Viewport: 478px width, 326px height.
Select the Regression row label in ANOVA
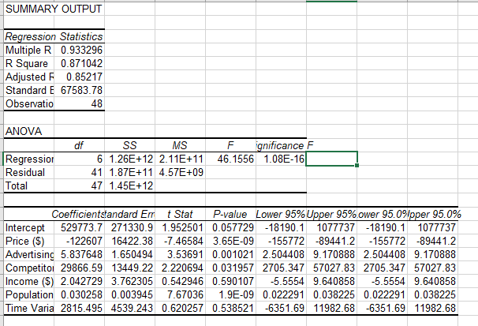pyautogui.click(x=29, y=159)
